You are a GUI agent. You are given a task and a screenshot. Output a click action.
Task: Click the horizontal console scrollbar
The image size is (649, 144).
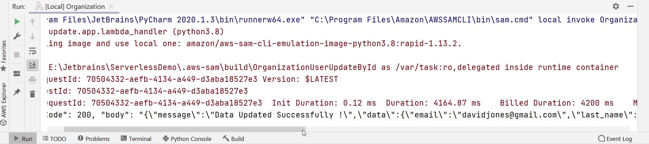[x=185, y=129]
